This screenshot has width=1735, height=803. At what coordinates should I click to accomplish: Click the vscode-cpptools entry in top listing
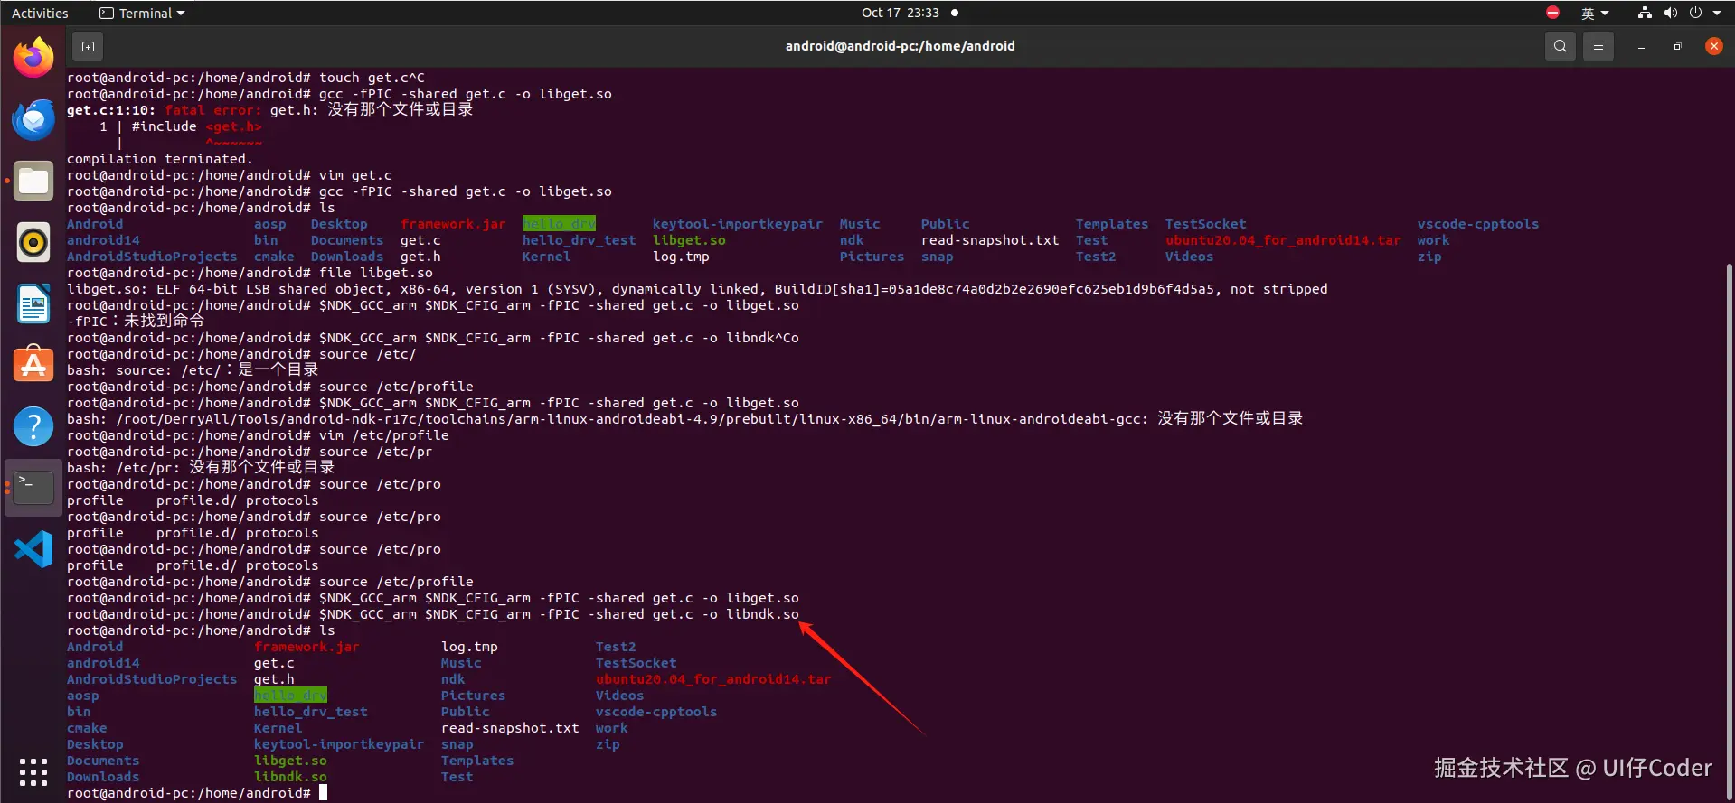pyautogui.click(x=1477, y=224)
